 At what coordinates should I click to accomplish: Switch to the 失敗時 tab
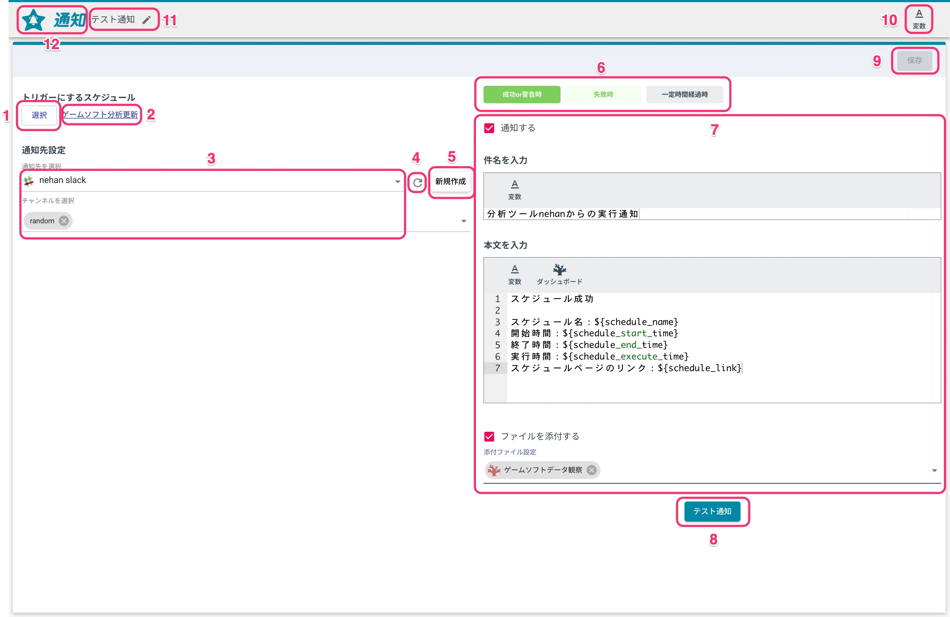(603, 95)
